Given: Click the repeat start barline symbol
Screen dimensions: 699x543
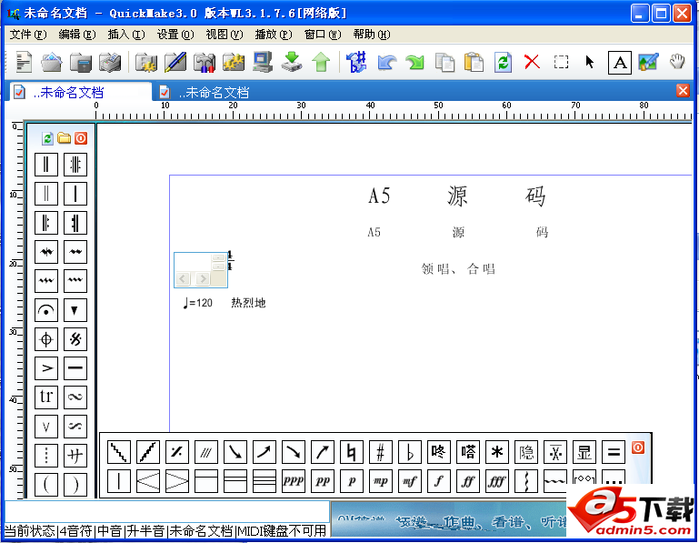Looking at the screenshot, I should 46,223.
